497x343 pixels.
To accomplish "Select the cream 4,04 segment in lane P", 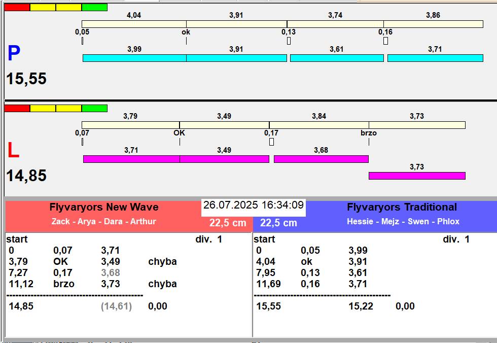I will point(134,24).
